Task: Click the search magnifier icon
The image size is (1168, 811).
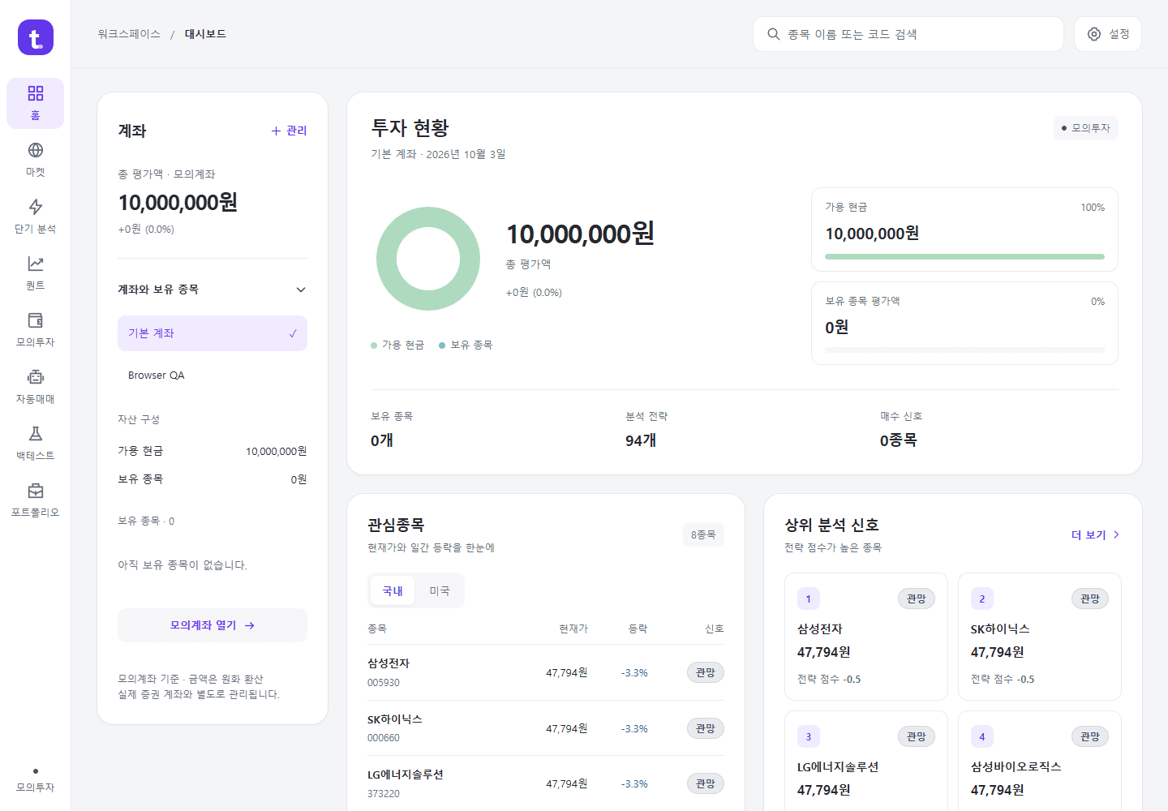Action: 774,34
